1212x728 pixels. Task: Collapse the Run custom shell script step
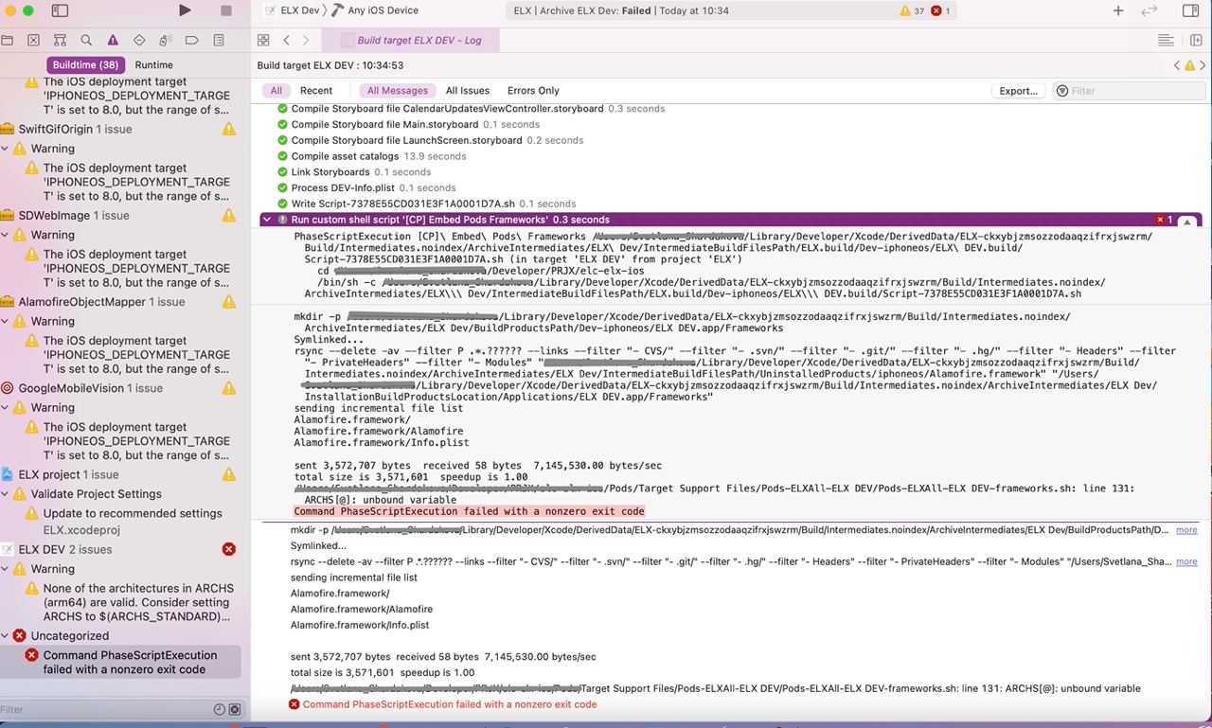(x=267, y=220)
